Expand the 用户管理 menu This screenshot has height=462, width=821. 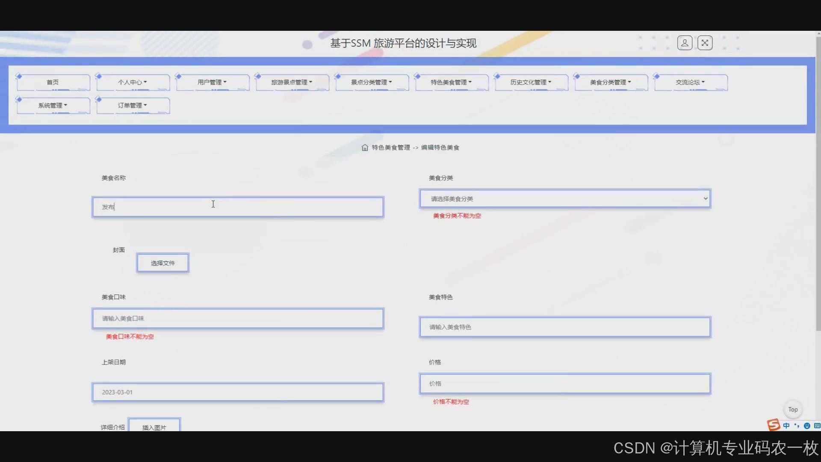[x=213, y=82]
